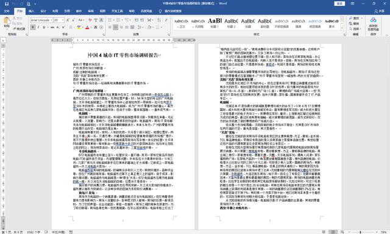The image size is (390, 234).
Task: Click the Save icon in title bar
Action: (x=7, y=4)
